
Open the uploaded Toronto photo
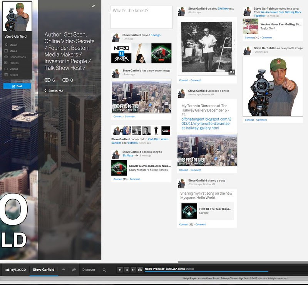click(207, 150)
